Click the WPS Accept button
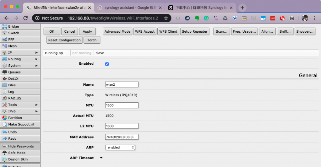321x167 pixels. click(x=145, y=31)
